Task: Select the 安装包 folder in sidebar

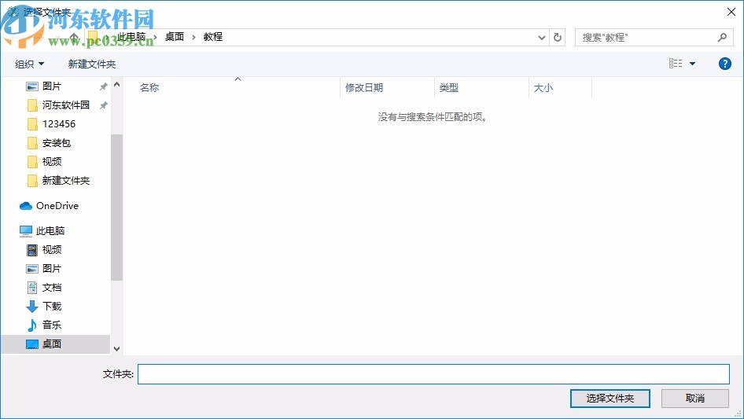Action: point(56,143)
